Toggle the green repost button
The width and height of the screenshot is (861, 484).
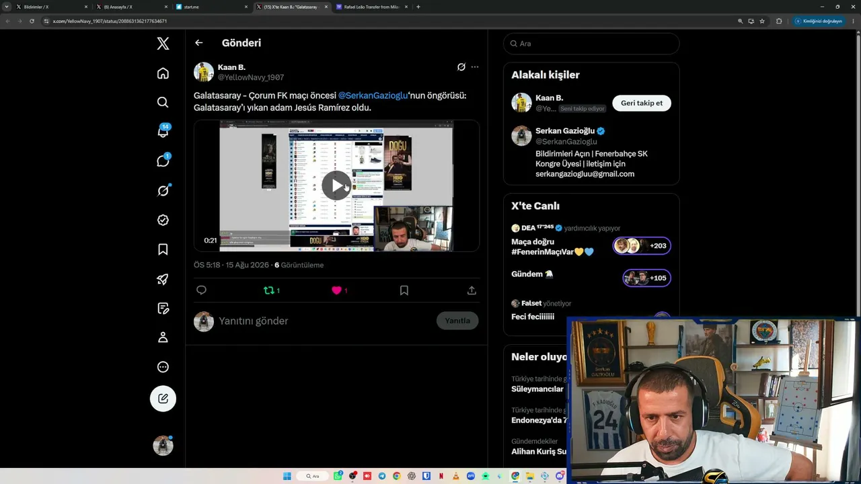point(271,290)
